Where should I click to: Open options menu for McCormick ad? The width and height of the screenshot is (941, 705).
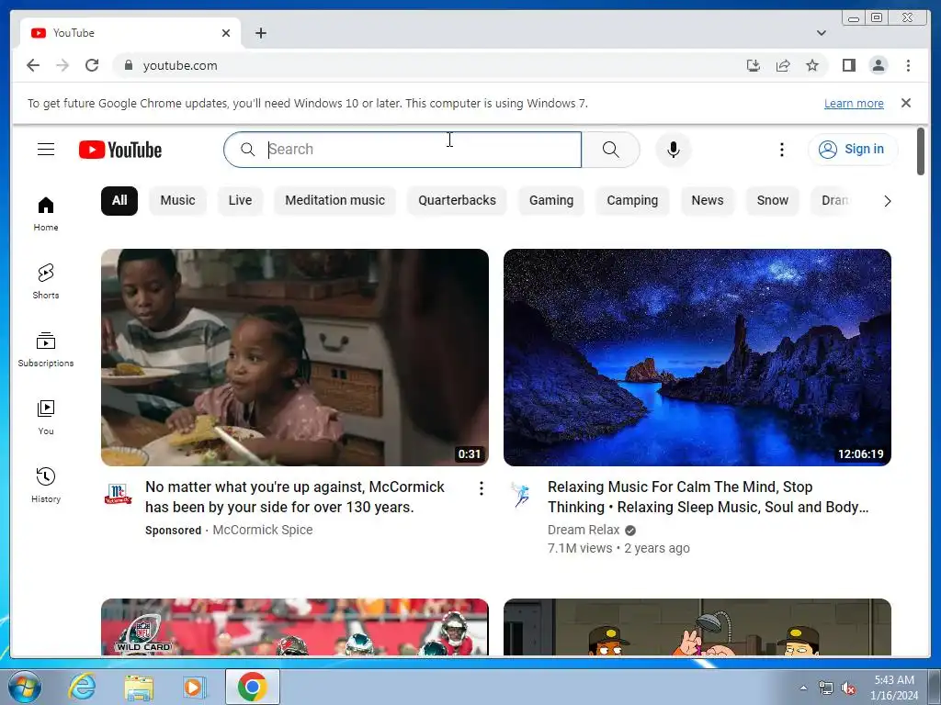tap(481, 488)
